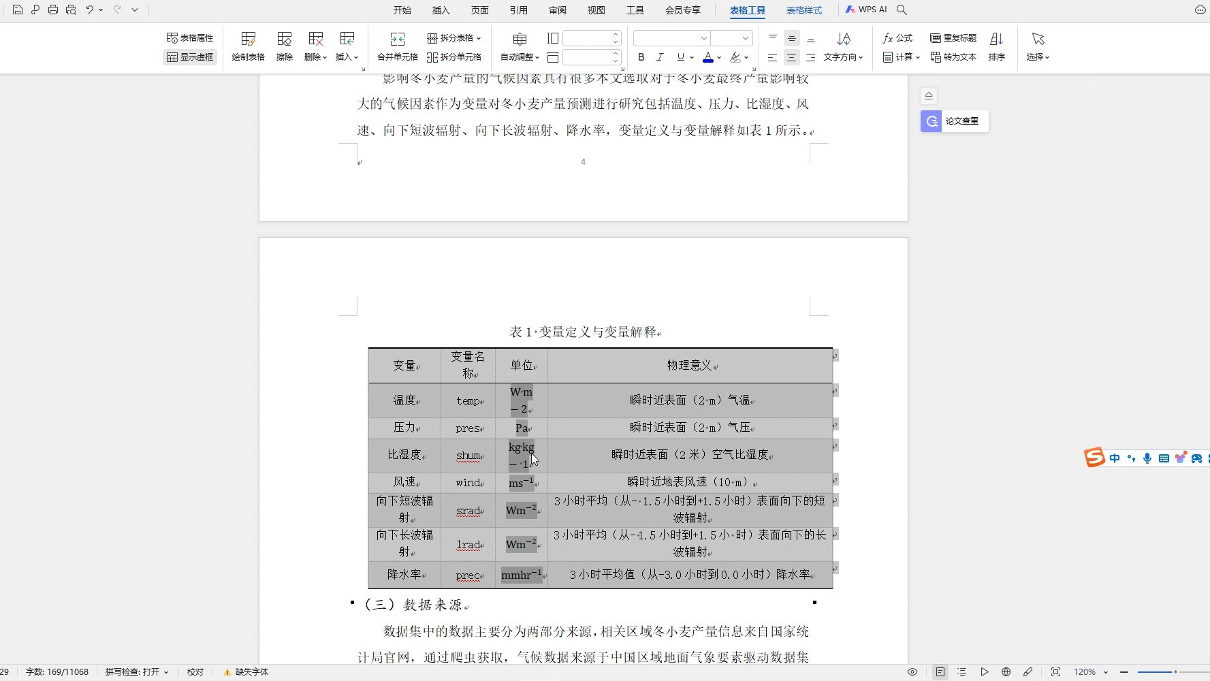Open the auto-fit (自动调整) dropdown

tap(520, 47)
